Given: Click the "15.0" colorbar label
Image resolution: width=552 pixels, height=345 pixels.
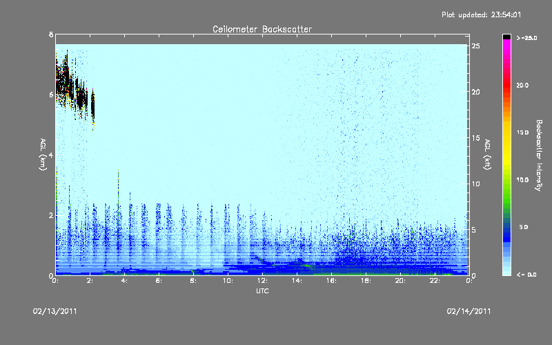Looking at the screenshot, I should coord(522,132).
